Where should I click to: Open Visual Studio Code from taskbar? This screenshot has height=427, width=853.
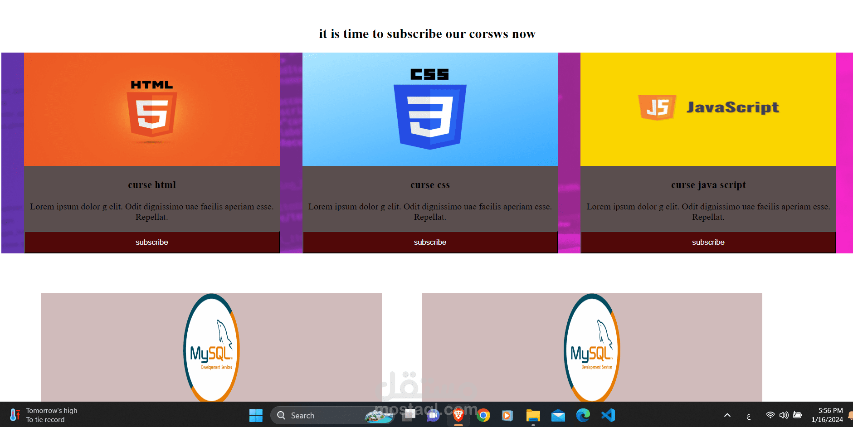[608, 415]
